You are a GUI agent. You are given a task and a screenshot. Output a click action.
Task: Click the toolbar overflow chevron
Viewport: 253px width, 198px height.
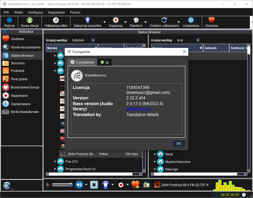251,22
